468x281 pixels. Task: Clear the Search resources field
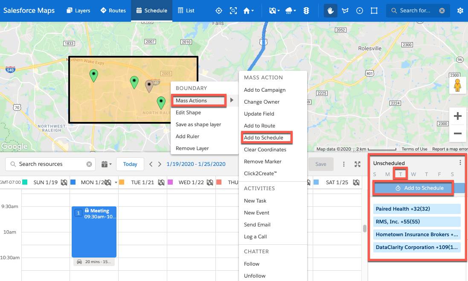(89, 164)
